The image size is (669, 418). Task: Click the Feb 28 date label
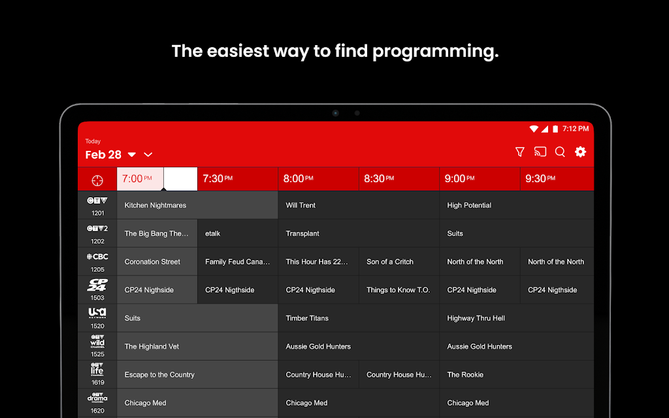point(103,155)
